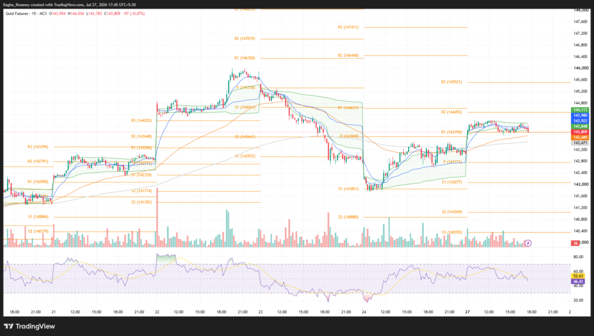Viewport: 594px width, 336px height.
Task: Click the R2 (143648) pivot label
Action: 142,136
